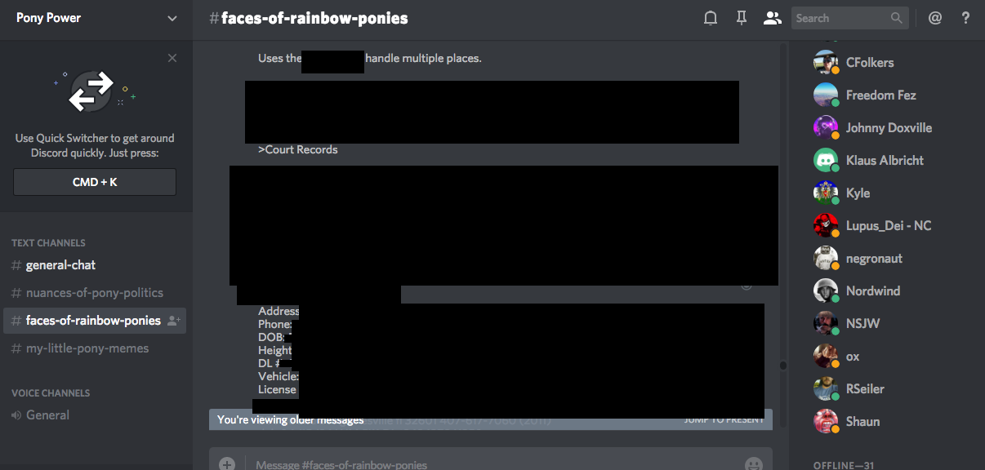Join the General voice channel

tap(47, 415)
